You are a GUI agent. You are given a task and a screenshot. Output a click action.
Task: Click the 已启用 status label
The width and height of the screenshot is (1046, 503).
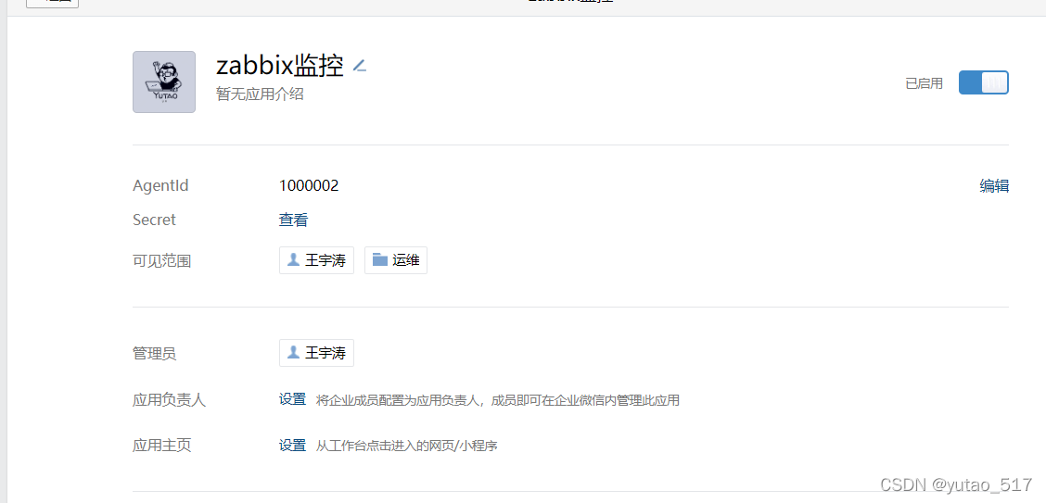924,83
